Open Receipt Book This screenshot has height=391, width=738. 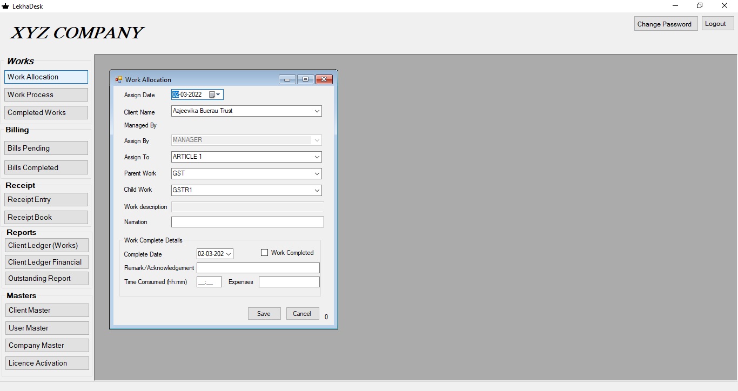click(x=46, y=217)
